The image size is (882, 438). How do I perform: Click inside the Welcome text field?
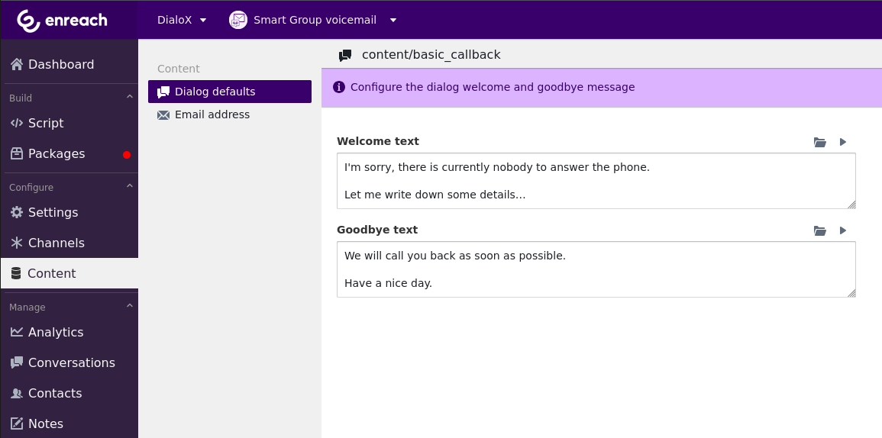point(596,181)
